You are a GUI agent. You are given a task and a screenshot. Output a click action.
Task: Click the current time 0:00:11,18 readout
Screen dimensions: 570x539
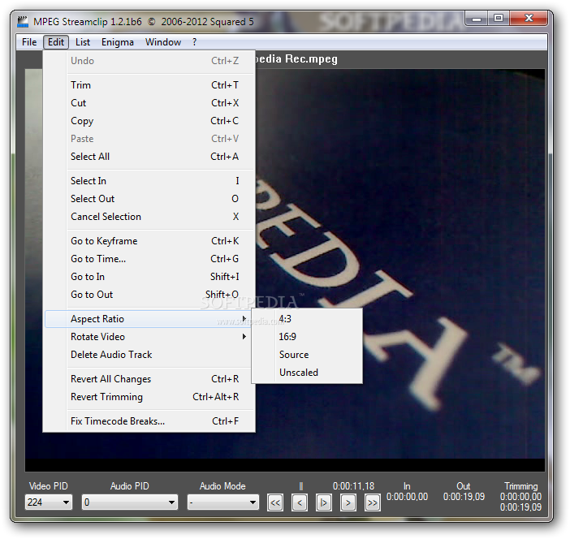(x=353, y=486)
